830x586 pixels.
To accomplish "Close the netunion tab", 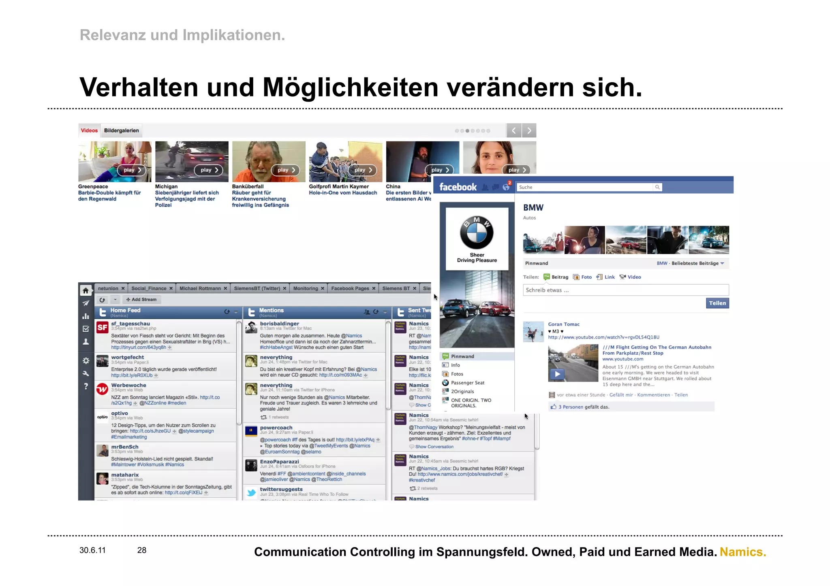I will pyautogui.click(x=123, y=288).
